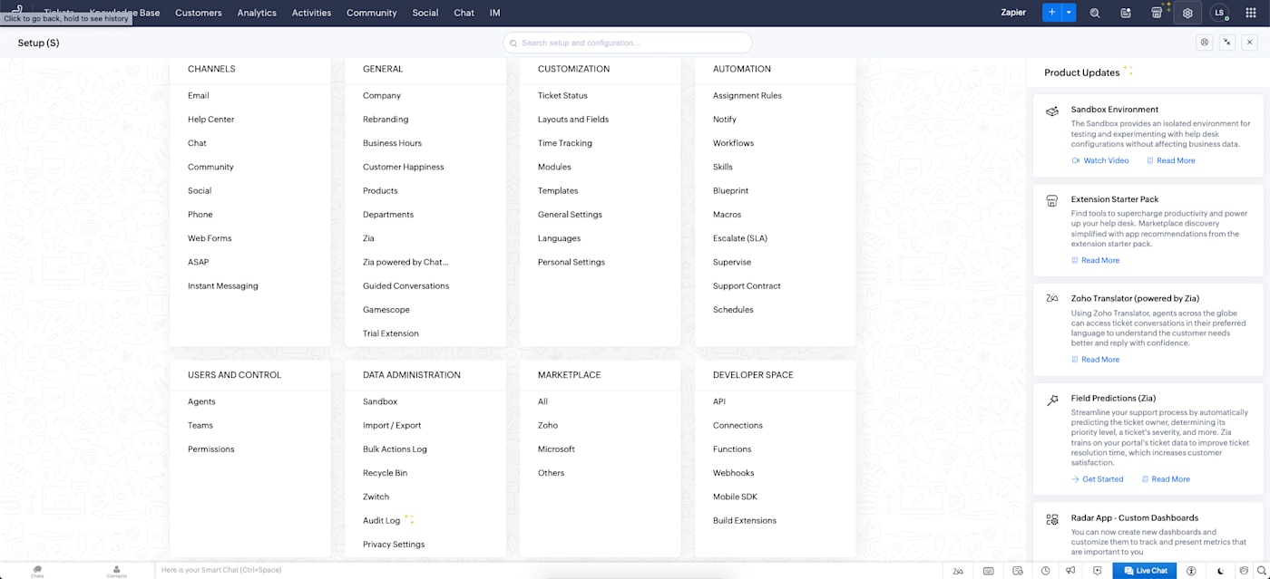1270x579 pixels.
Task: Click the checklist document icon in bottom bar
Action: pos(1018,571)
